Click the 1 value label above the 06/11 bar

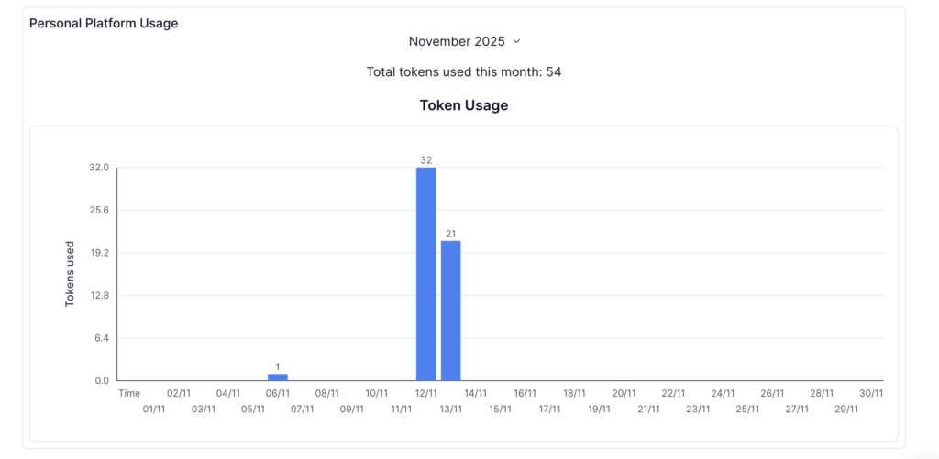277,366
